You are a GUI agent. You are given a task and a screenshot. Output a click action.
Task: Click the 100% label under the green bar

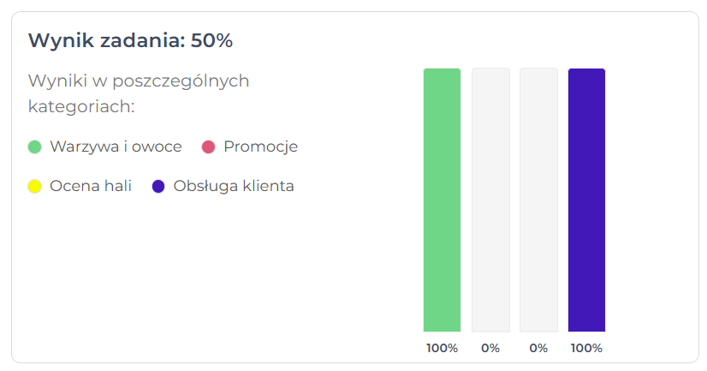click(x=442, y=348)
